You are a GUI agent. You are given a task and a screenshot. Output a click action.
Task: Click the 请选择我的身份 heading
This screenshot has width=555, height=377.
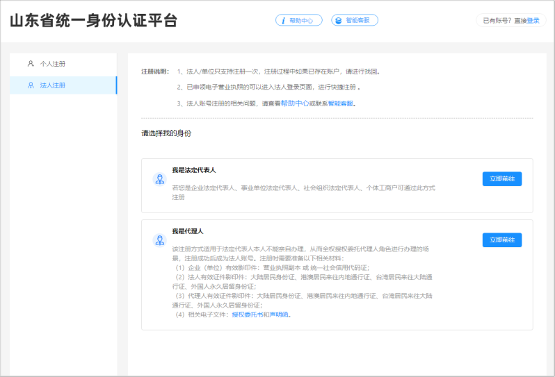pyautogui.click(x=166, y=133)
